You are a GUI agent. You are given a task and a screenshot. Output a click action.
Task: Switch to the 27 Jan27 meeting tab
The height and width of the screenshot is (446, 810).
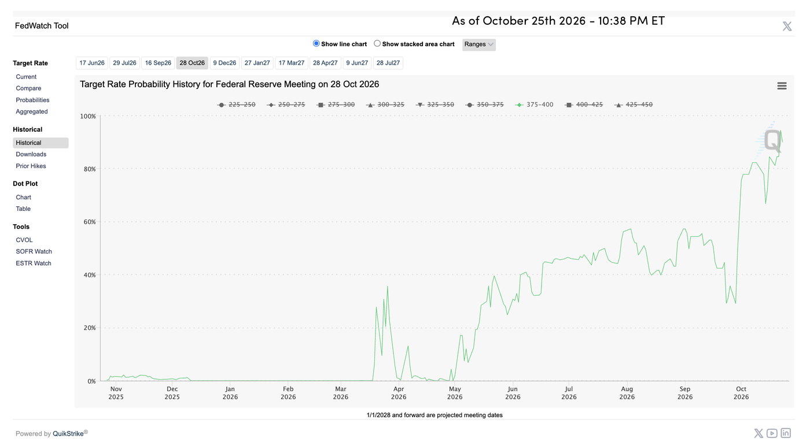point(257,63)
